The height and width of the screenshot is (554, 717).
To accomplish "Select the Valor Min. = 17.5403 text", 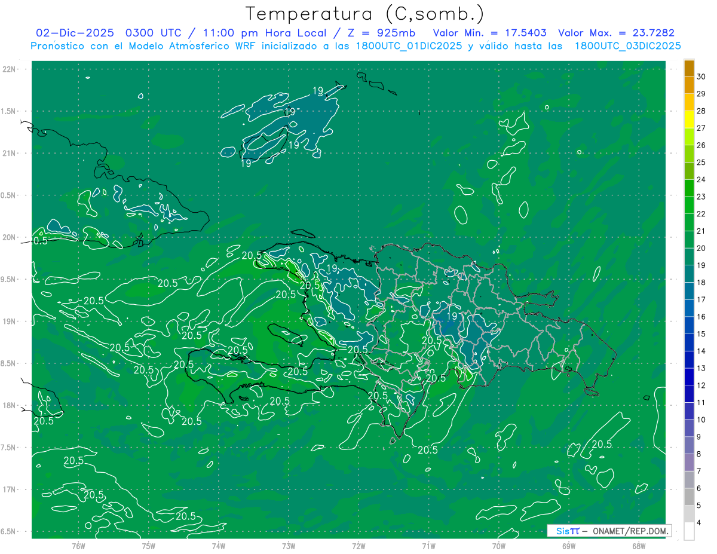I will (x=489, y=33).
